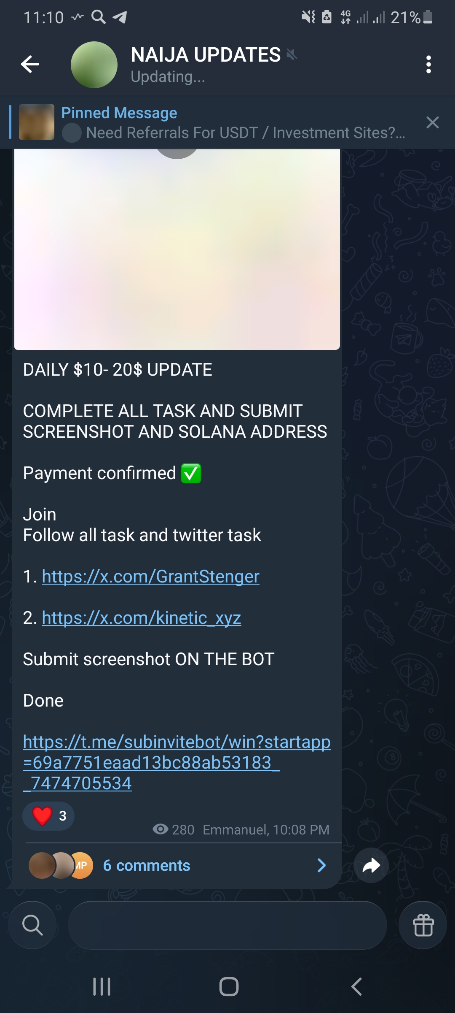Tap the Android home button
The height and width of the screenshot is (1013, 455).
click(229, 986)
